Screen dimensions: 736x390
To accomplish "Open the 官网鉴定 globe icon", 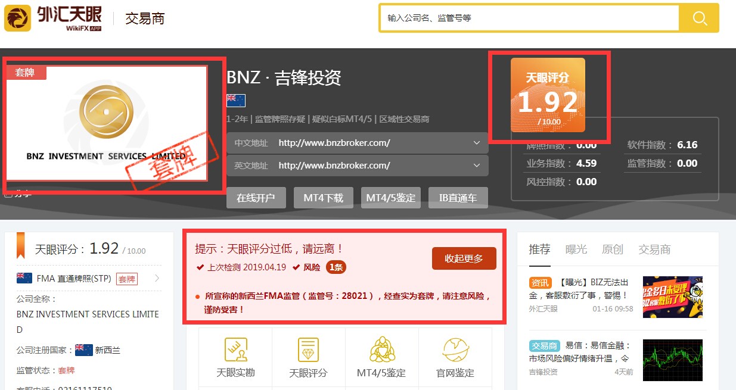I will point(455,350).
